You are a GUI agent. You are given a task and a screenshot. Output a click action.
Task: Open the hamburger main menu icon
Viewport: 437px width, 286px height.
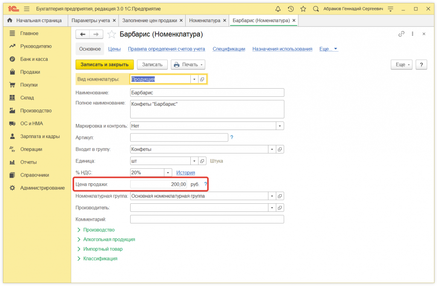[27, 9]
